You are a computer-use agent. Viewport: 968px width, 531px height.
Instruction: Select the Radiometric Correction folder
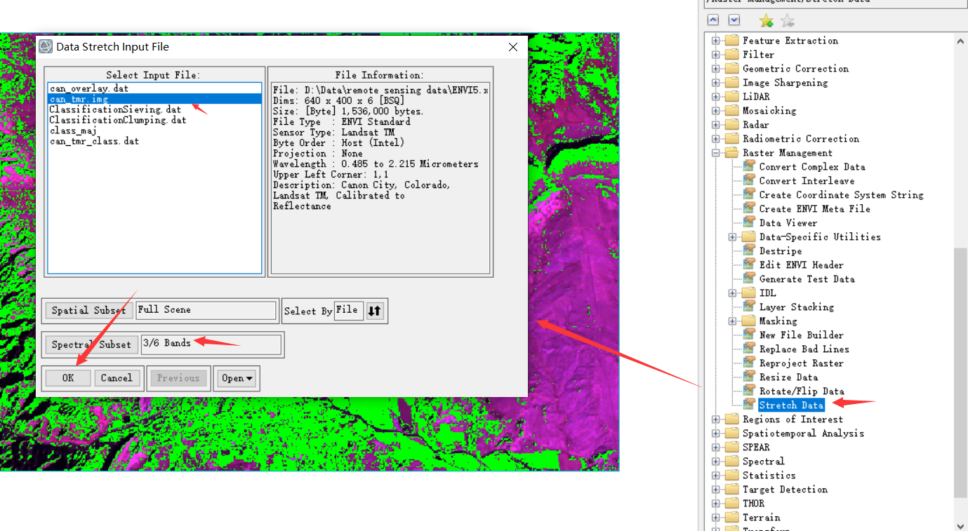coord(800,139)
